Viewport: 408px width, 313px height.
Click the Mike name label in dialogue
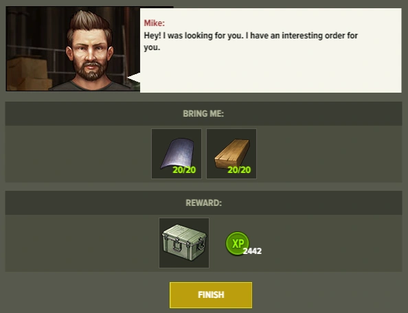tap(155, 23)
